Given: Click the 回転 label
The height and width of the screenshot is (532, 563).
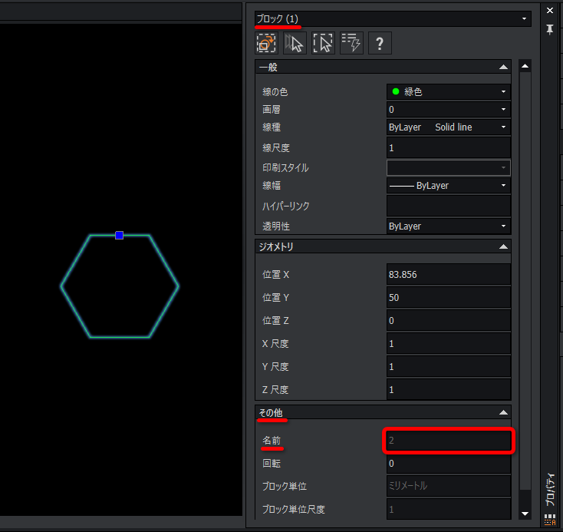Looking at the screenshot, I should tap(272, 464).
